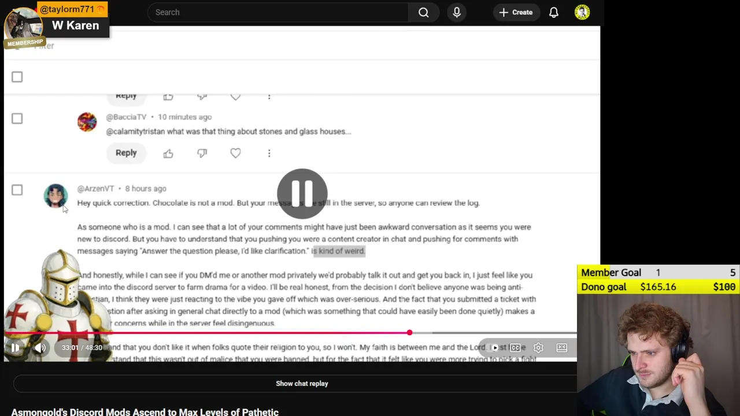Viewport: 740px width, 416px height.
Task: Click the Create button
Action: pos(516,12)
